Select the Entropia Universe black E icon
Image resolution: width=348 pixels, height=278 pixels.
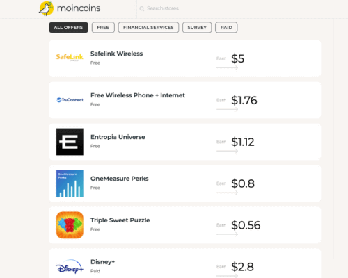pos(70,142)
